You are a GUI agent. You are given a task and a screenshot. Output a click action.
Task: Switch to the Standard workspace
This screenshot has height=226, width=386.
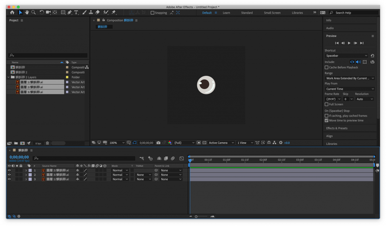[x=247, y=13]
